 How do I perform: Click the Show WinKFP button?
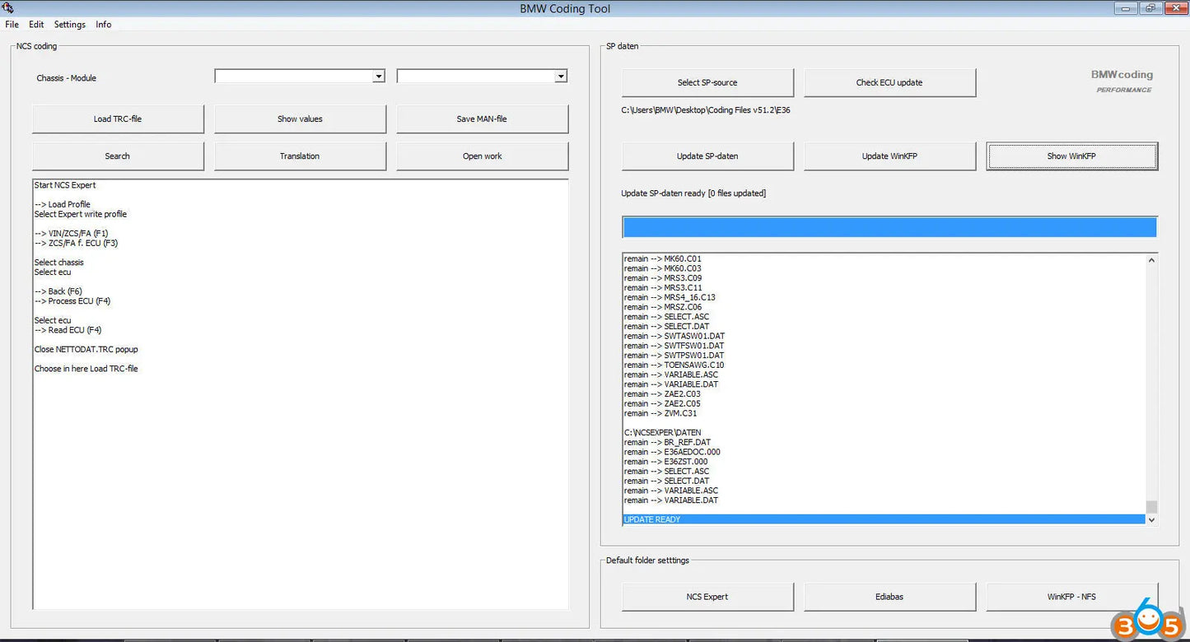coord(1071,156)
